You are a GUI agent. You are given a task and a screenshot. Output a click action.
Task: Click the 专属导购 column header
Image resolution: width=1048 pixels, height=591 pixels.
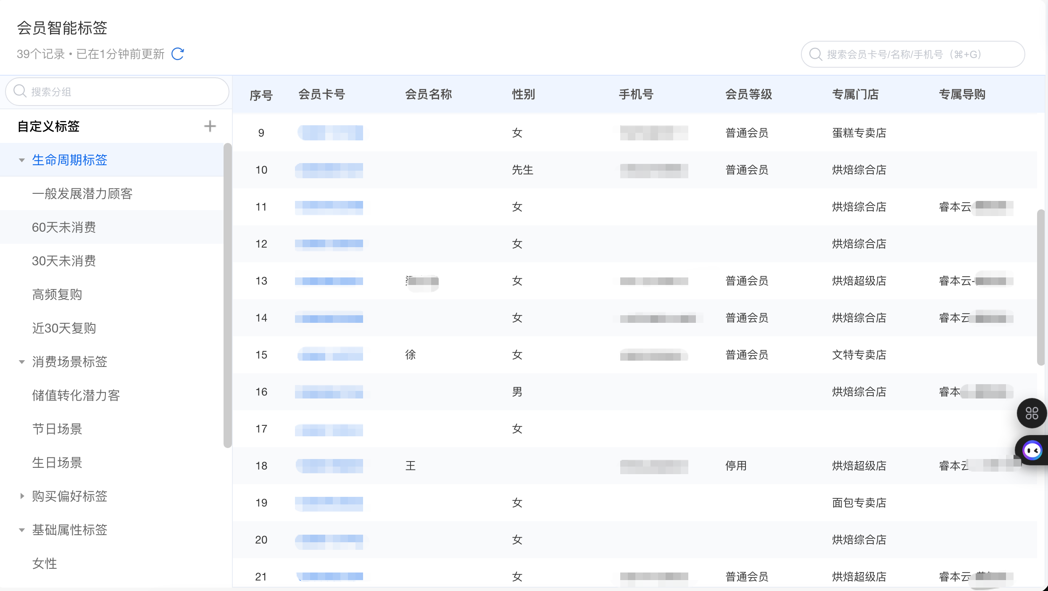point(962,95)
